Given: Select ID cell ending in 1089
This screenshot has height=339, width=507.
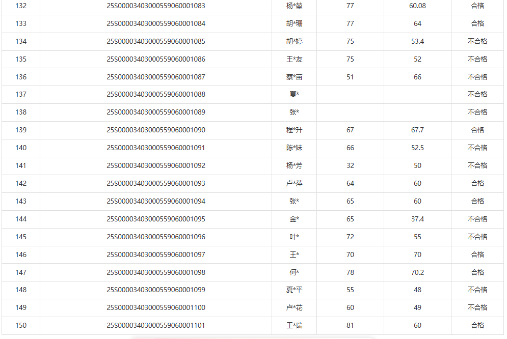Looking at the screenshot, I should 156,112.
